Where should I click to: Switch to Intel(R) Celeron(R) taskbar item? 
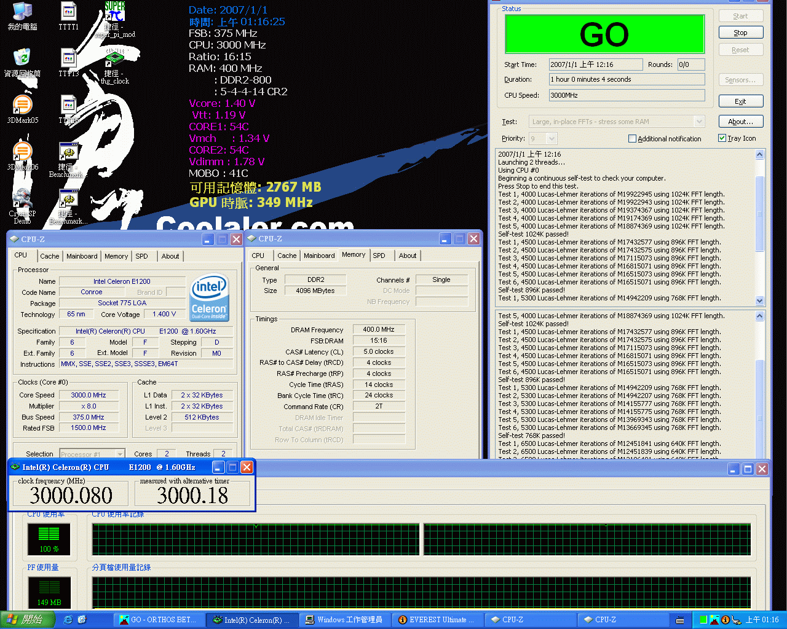252,620
